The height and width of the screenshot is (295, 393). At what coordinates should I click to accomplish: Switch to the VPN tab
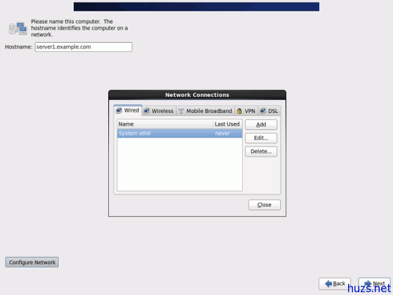246,111
